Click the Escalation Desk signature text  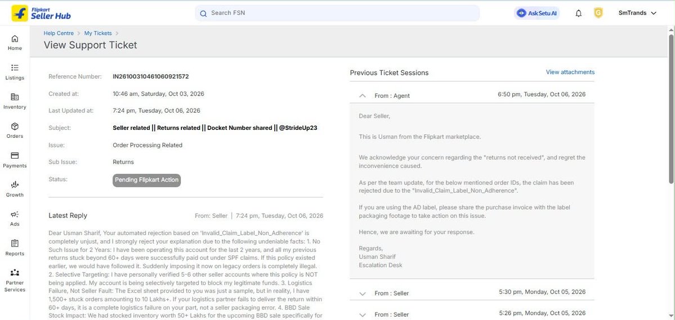[381, 265]
